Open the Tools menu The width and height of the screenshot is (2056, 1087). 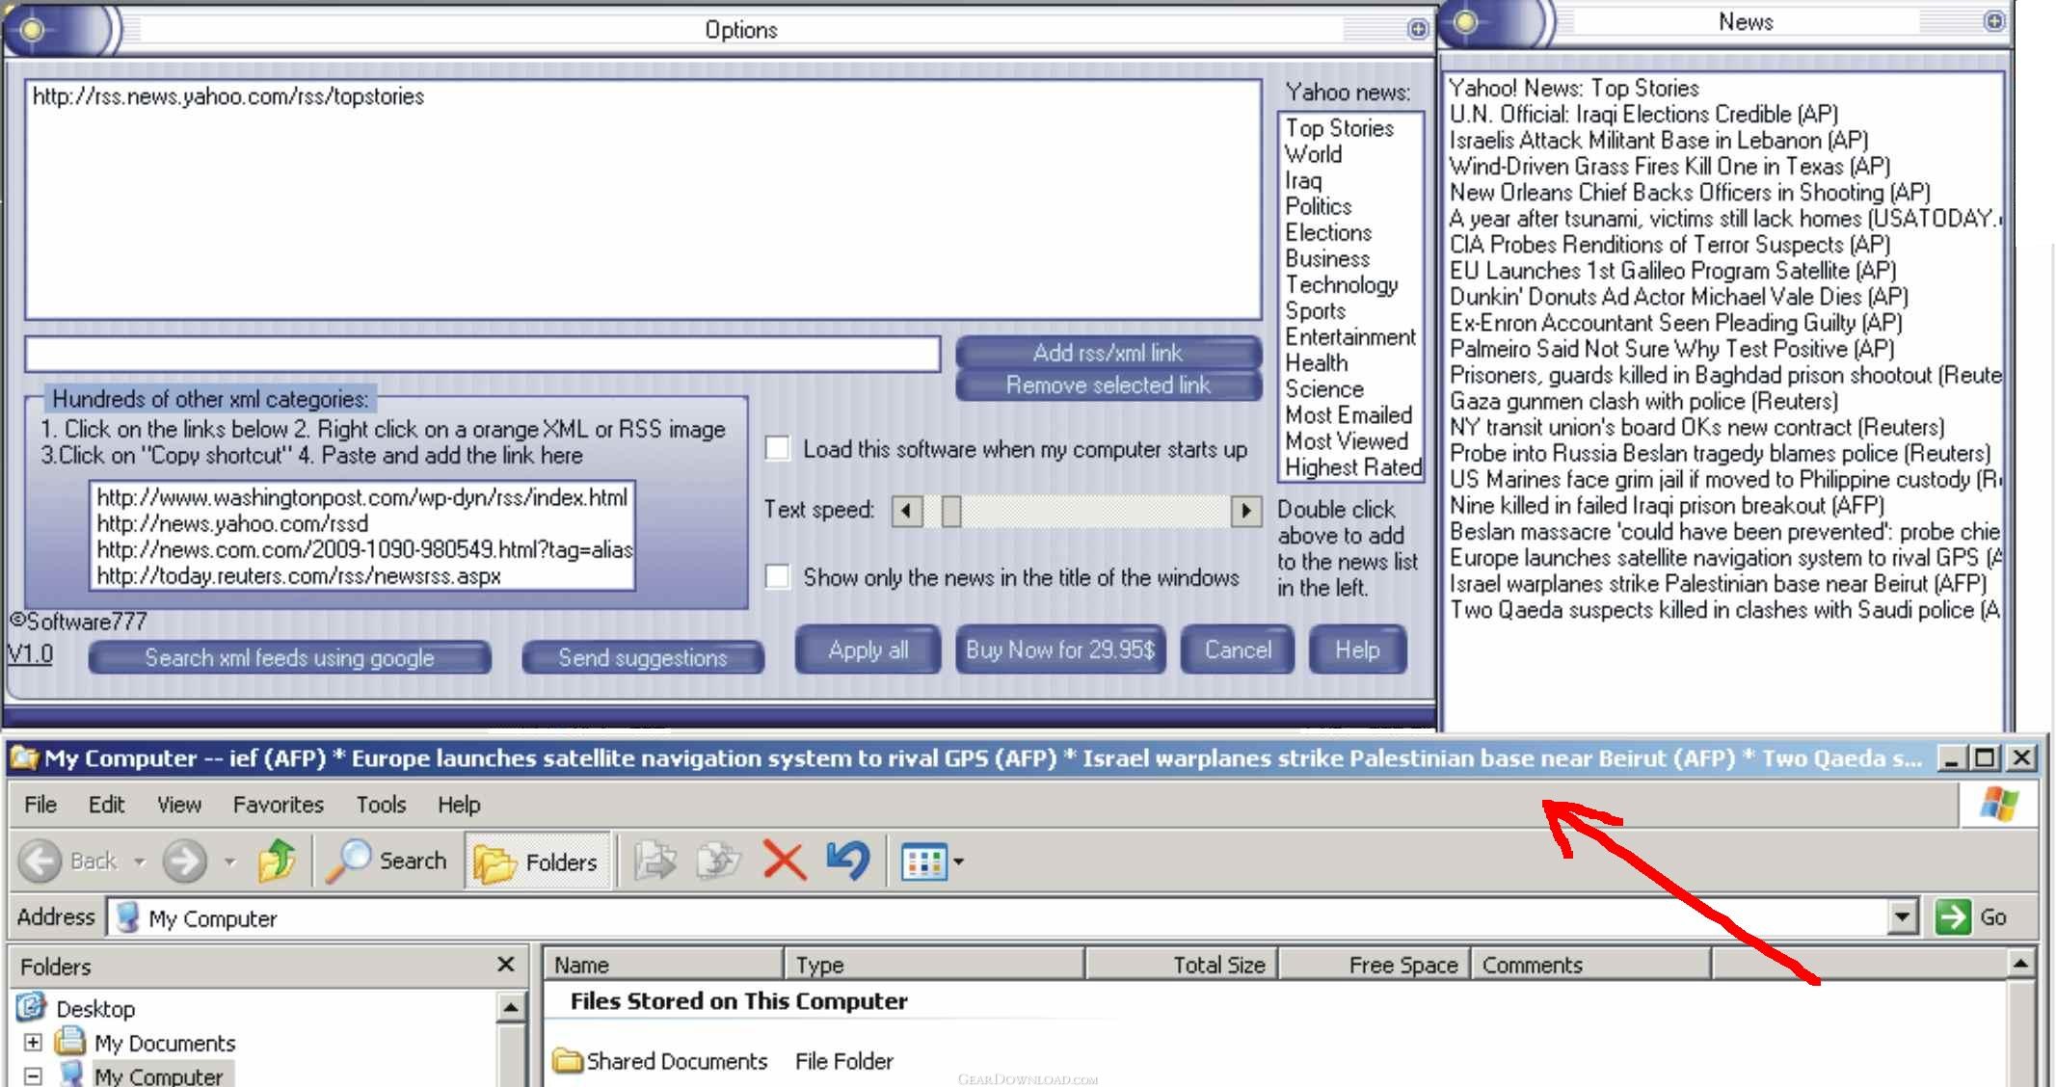click(x=381, y=804)
